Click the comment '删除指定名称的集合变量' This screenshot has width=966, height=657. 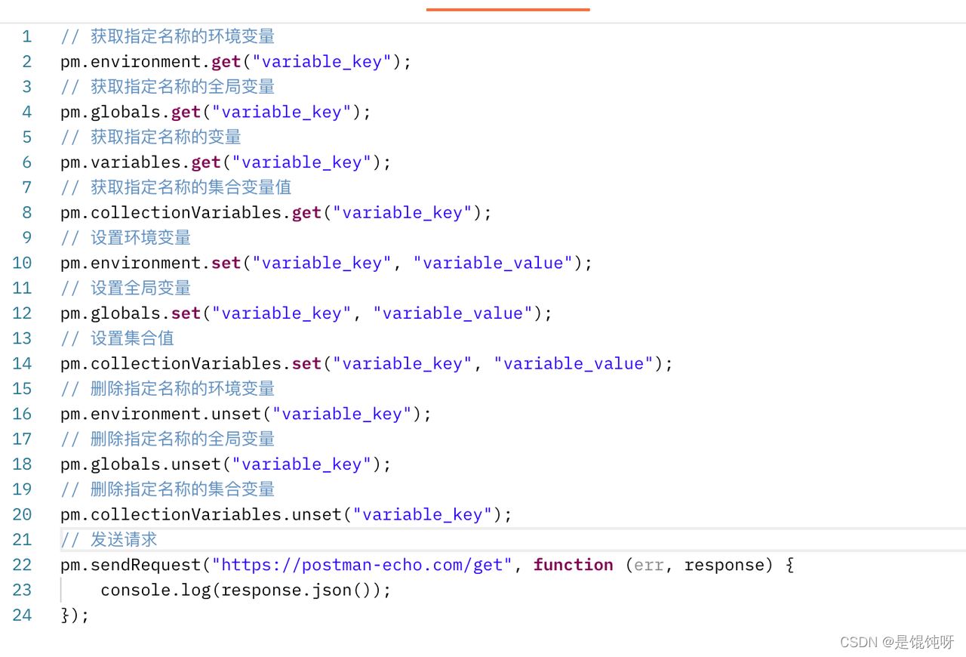183,489
